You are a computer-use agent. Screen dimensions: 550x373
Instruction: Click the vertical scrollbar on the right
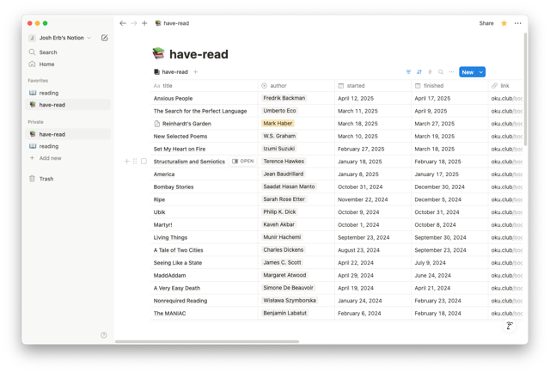coord(525,89)
